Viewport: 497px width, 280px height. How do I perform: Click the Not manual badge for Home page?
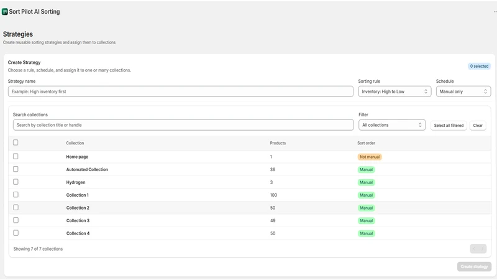coord(370,157)
